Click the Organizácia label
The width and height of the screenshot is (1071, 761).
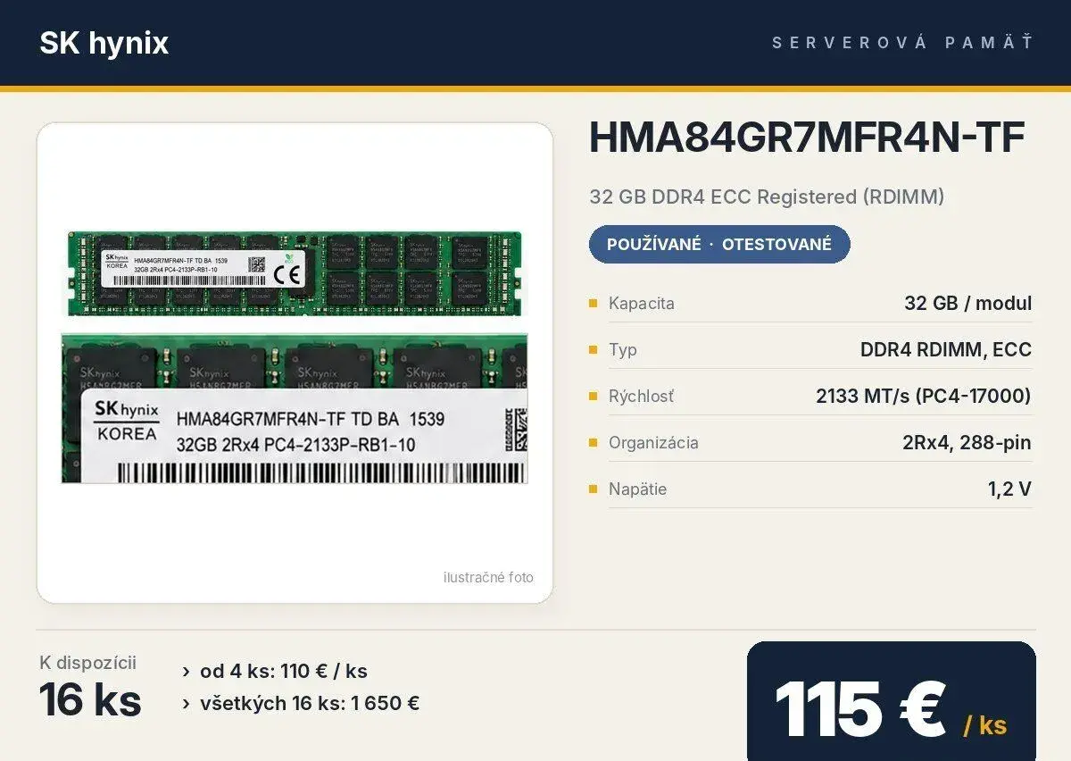(x=653, y=442)
